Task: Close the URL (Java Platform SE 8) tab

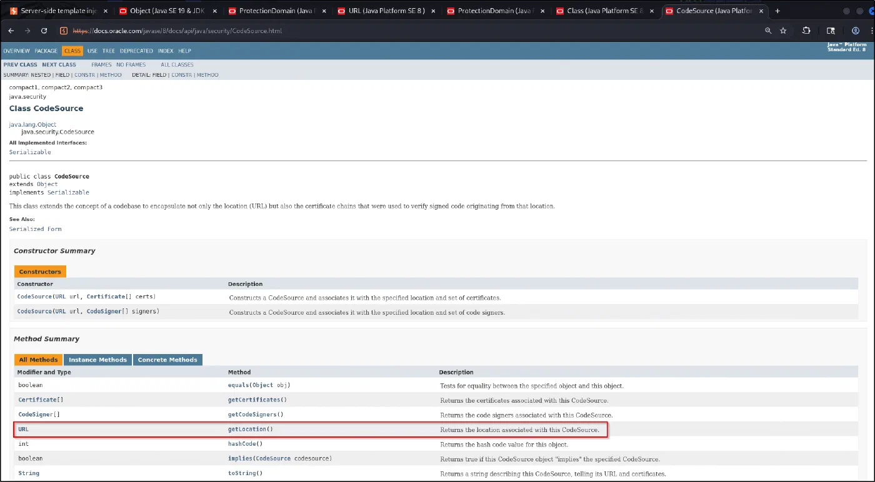Action: coord(432,11)
